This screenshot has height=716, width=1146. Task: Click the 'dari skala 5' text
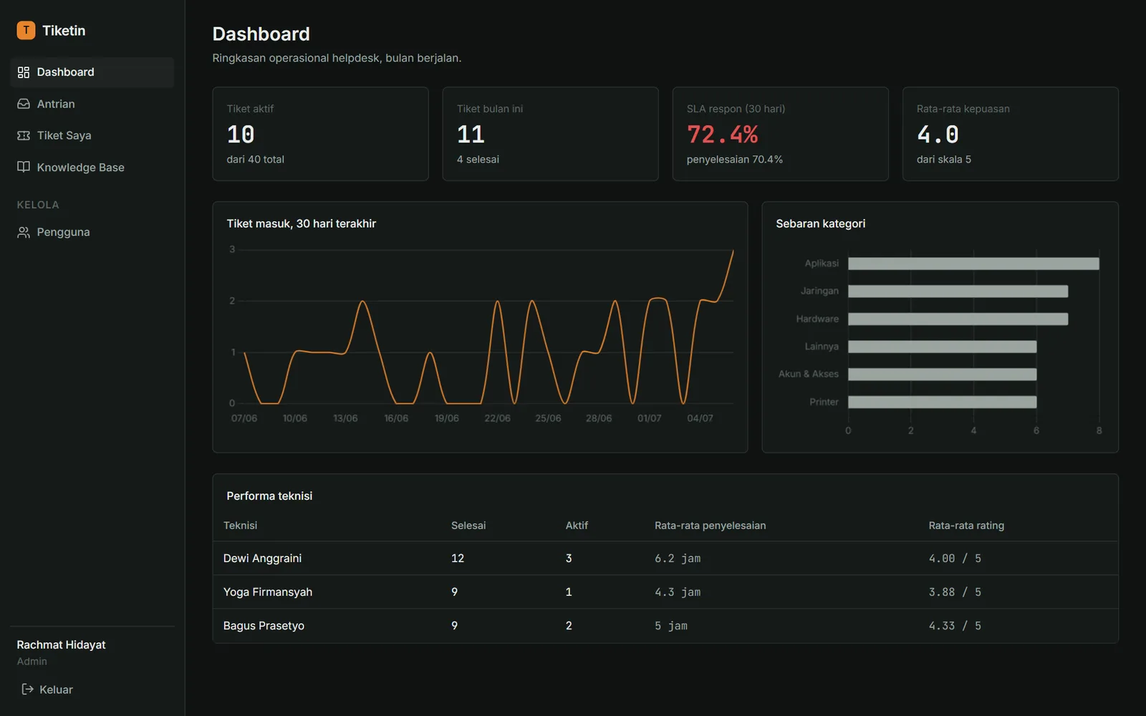[943, 159]
